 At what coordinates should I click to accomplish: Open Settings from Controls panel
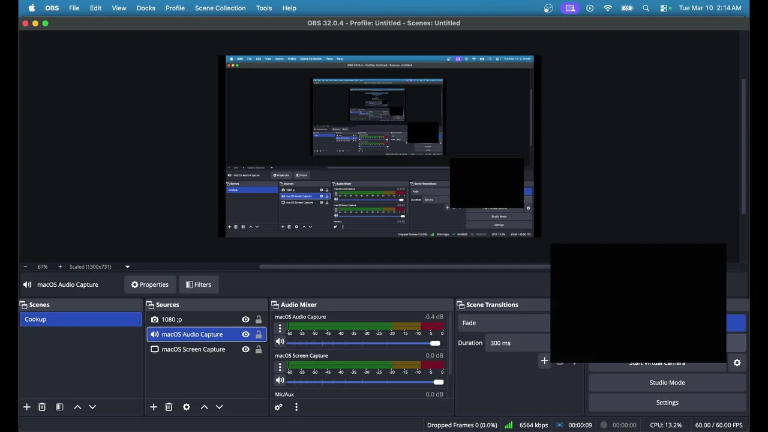(667, 403)
